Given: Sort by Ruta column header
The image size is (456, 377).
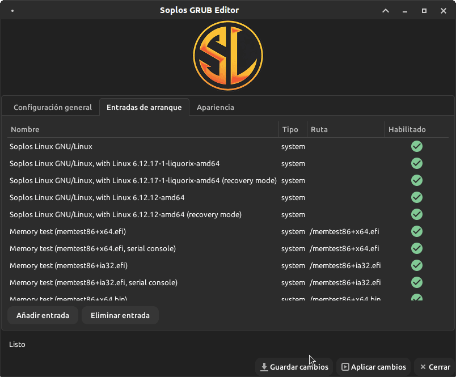Looking at the screenshot, I should coord(346,129).
